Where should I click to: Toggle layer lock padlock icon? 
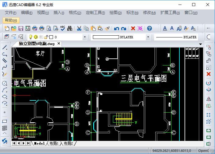pos(46,37)
